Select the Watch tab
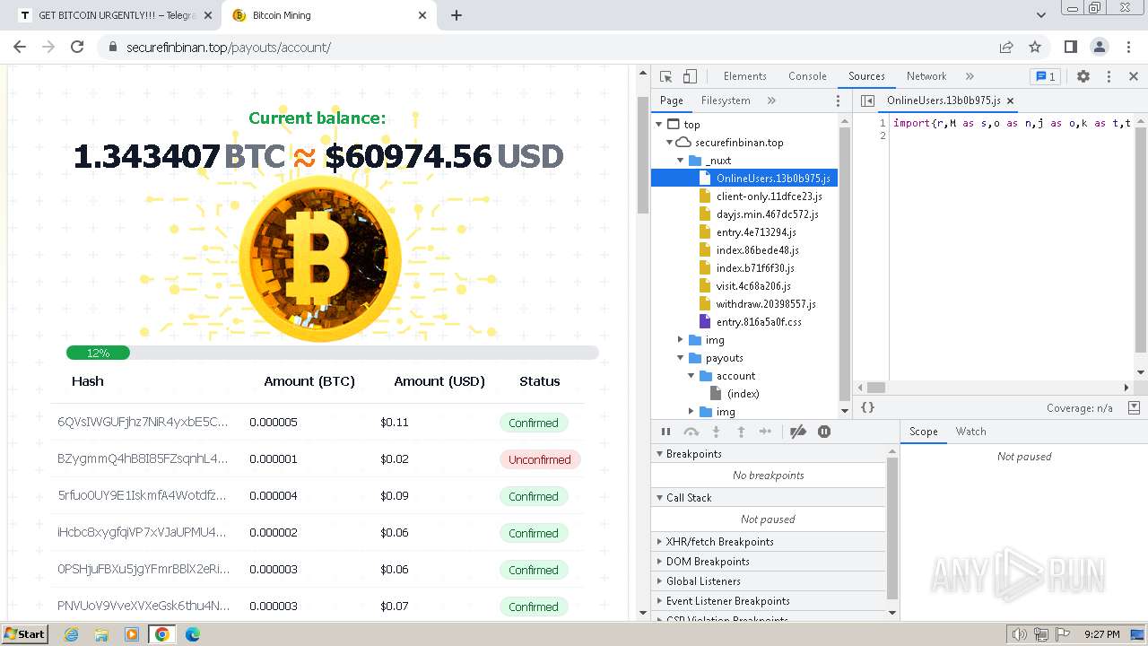Viewport: 1148px width, 646px height. click(x=970, y=432)
